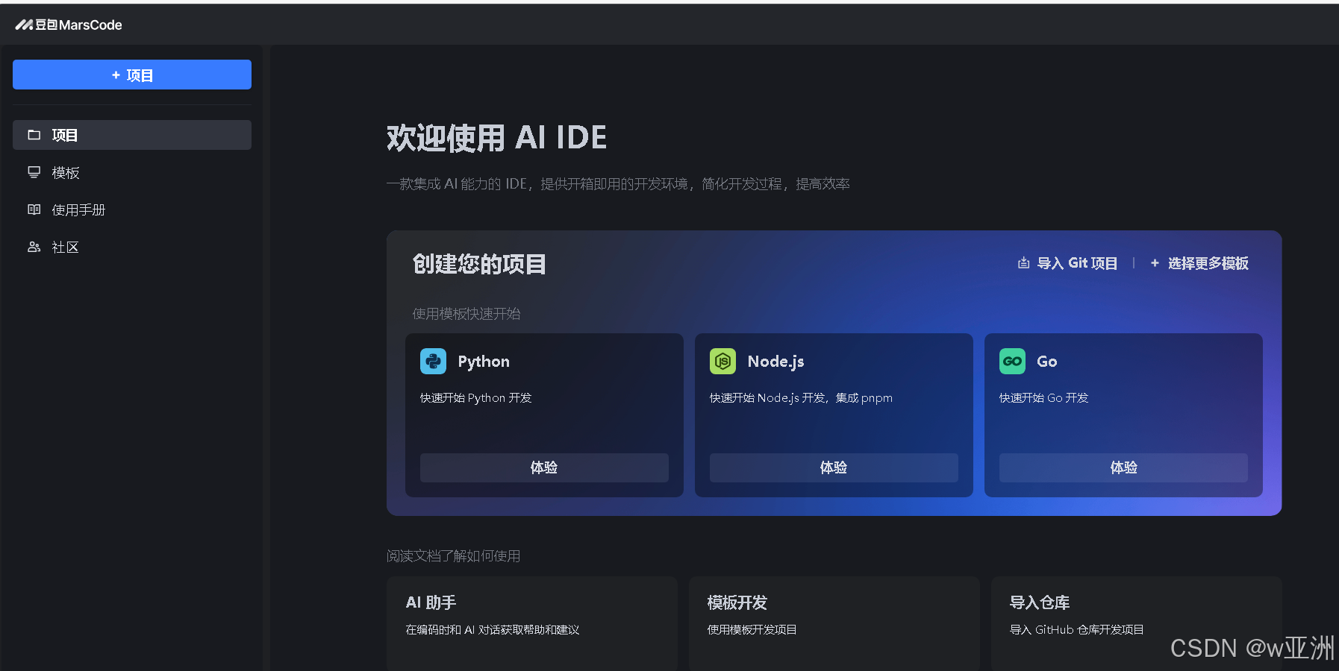The image size is (1339, 671).
Task: Click 导入 GitHub 仓库开发项目 text
Action: pyautogui.click(x=1076, y=630)
